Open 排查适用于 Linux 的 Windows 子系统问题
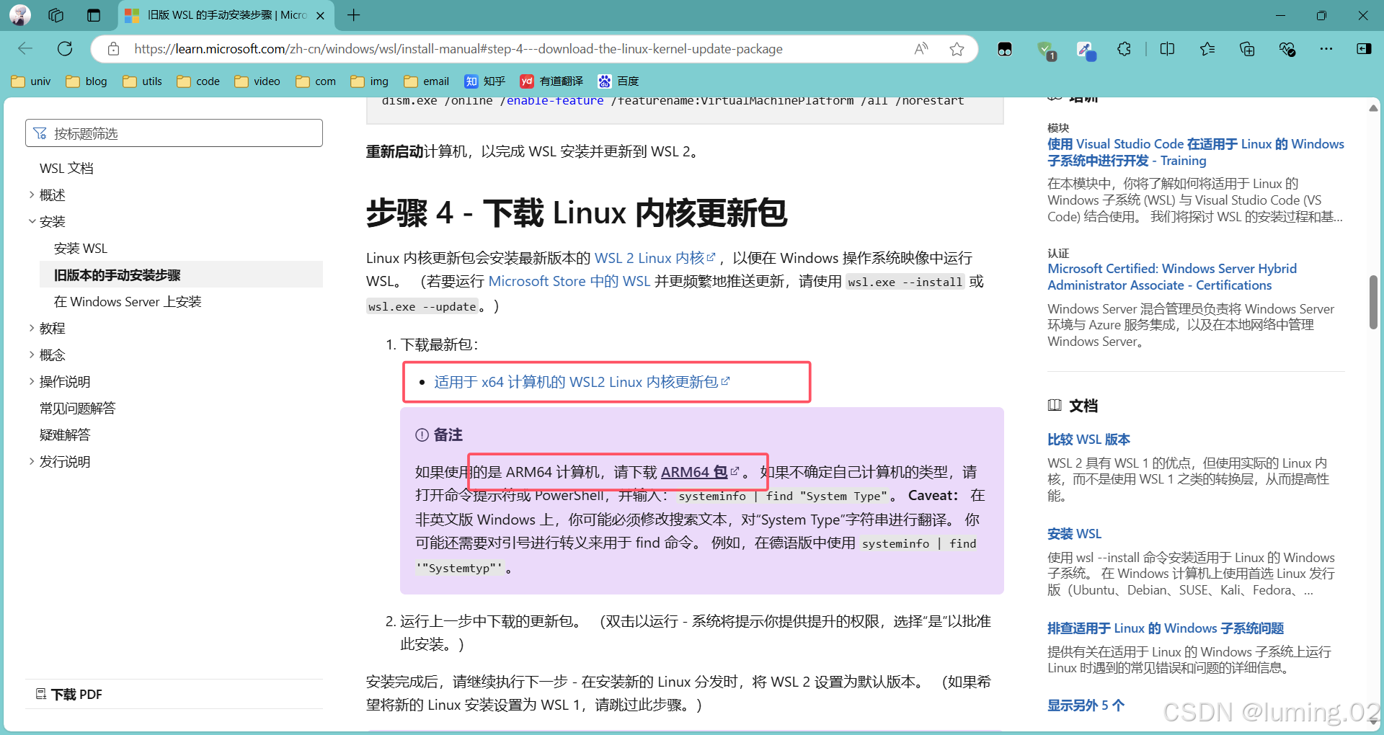Image resolution: width=1384 pixels, height=735 pixels. pos(1166,628)
